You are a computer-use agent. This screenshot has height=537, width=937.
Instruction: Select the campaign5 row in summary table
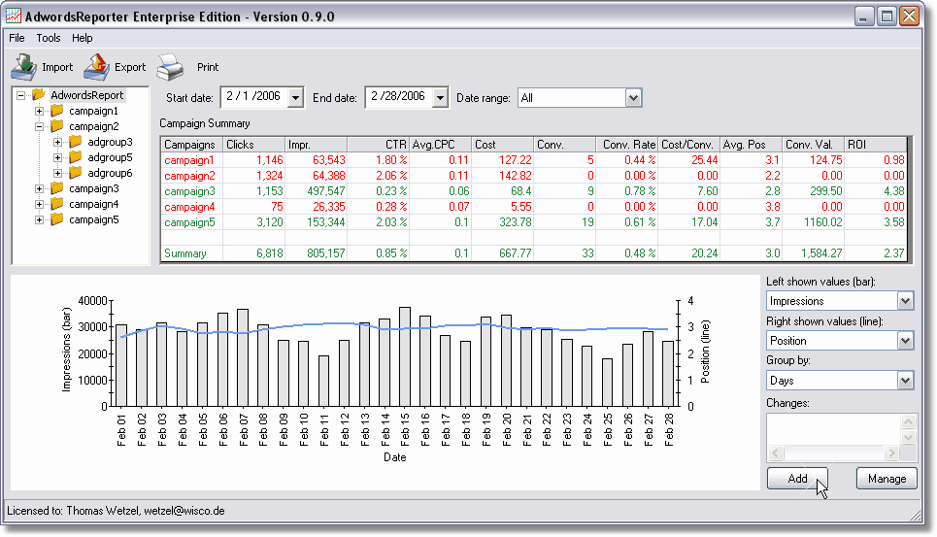click(189, 222)
